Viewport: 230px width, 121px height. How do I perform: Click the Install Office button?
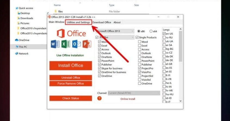click(71, 65)
